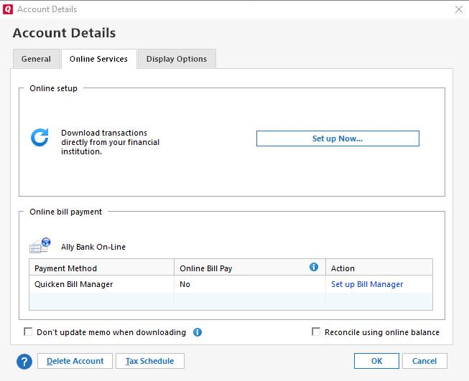Screen dimensions: 469x381
Task: Click the Online setup group label
Action: click(x=54, y=88)
